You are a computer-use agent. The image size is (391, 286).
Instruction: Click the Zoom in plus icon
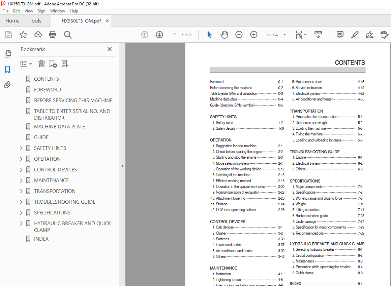point(253,35)
